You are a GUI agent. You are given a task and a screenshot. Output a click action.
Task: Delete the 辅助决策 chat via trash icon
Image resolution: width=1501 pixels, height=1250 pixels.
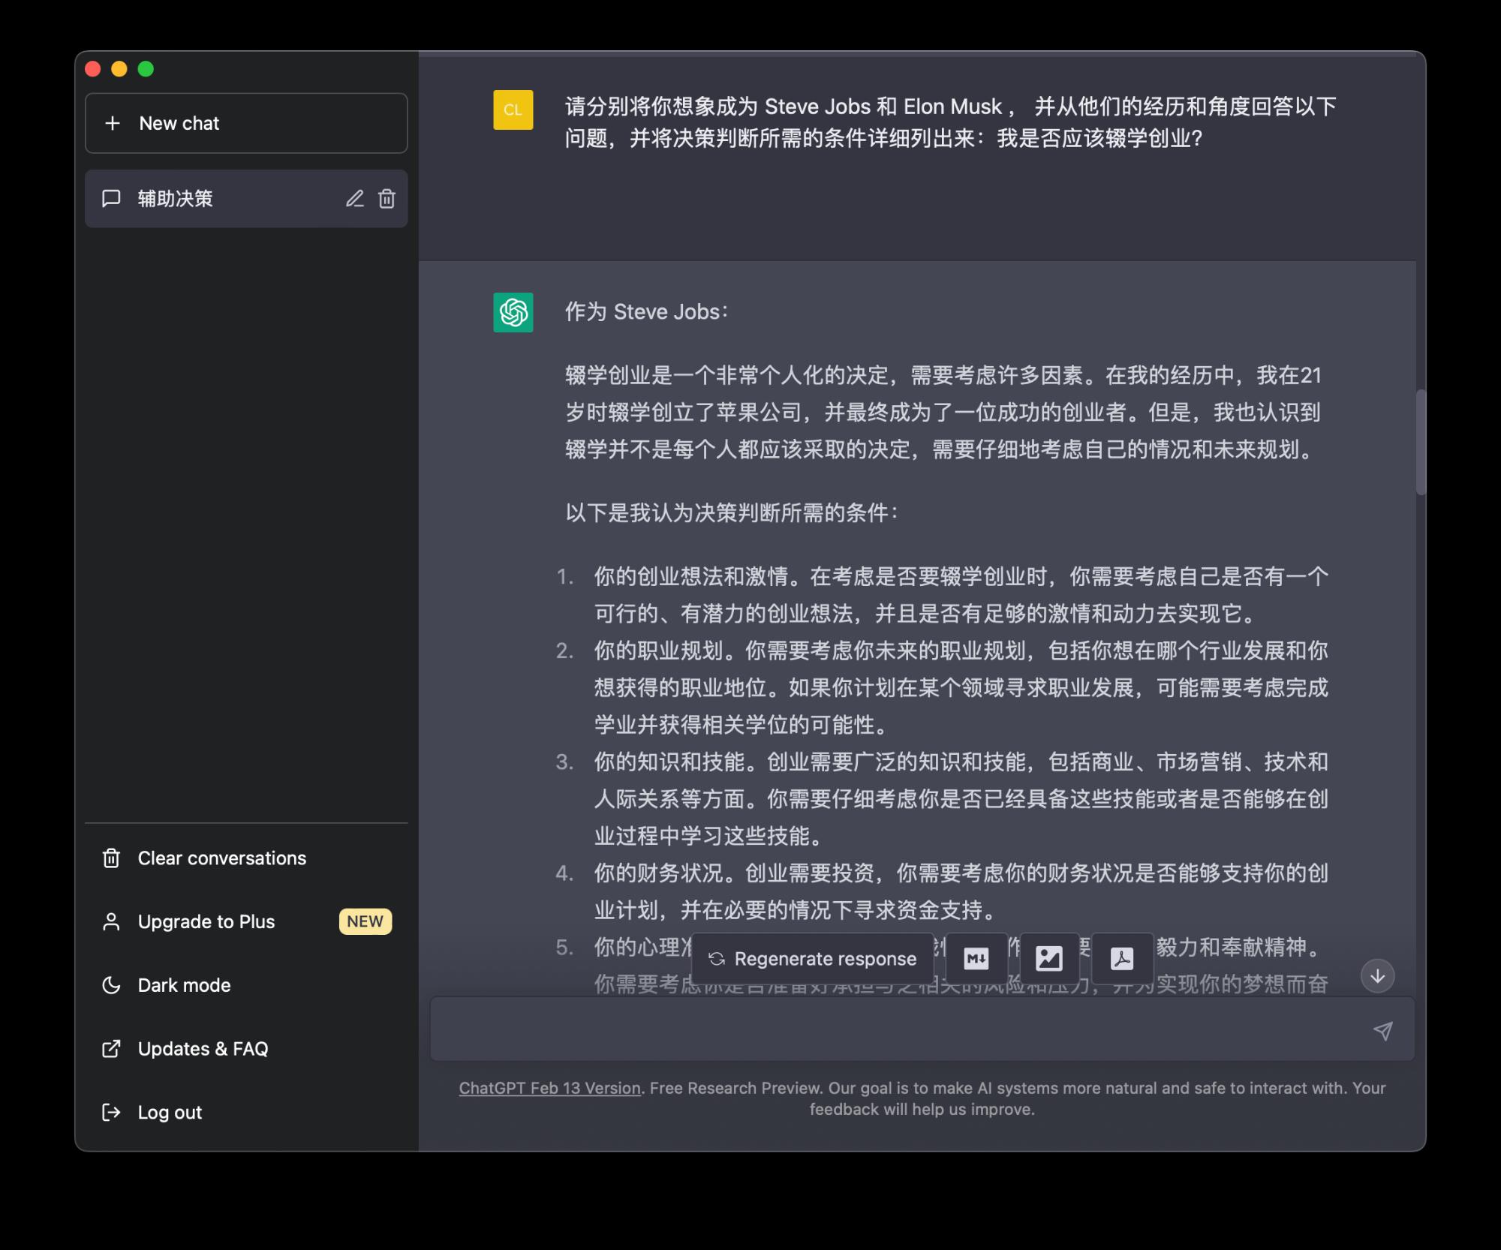pyautogui.click(x=387, y=199)
